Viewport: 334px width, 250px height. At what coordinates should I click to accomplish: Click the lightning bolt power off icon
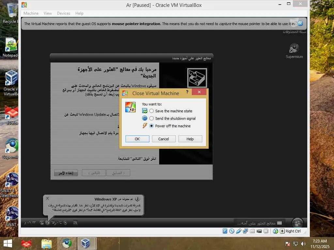(144, 126)
